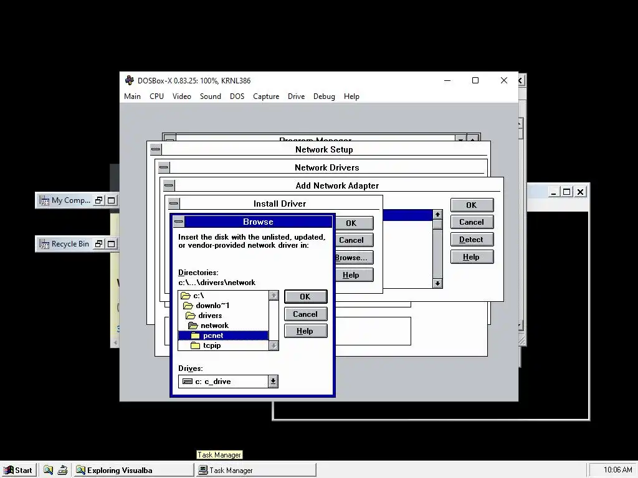
Task: Restore the My Comp... minimized window
Action: (98, 200)
